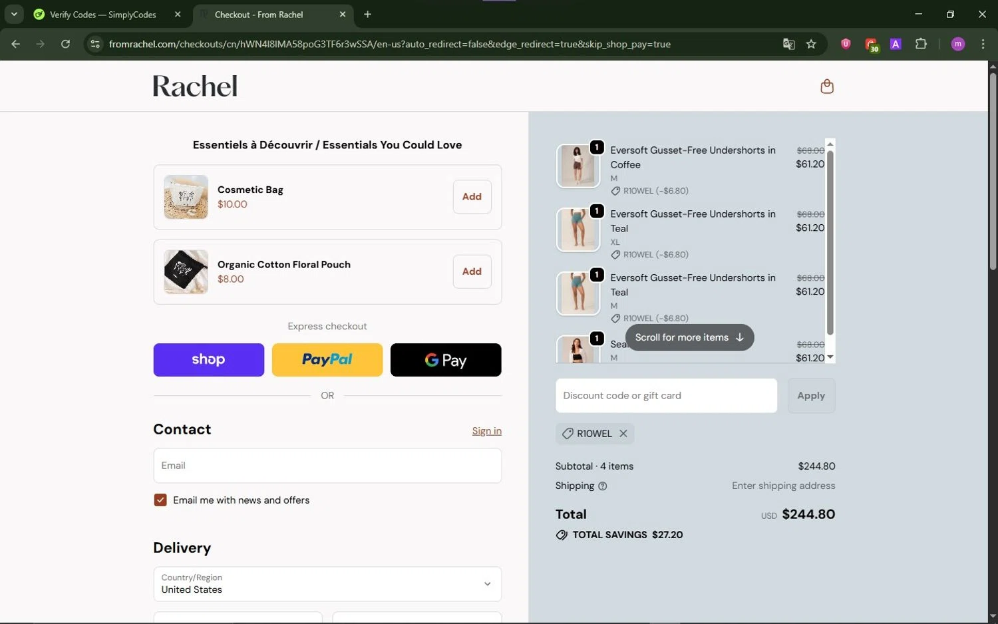The height and width of the screenshot is (624, 998).
Task: Open the tab search dropdown arrow
Action: [14, 14]
